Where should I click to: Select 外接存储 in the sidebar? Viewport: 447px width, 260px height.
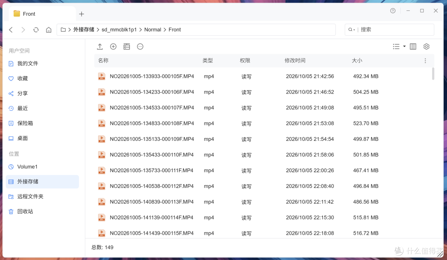click(x=42, y=182)
